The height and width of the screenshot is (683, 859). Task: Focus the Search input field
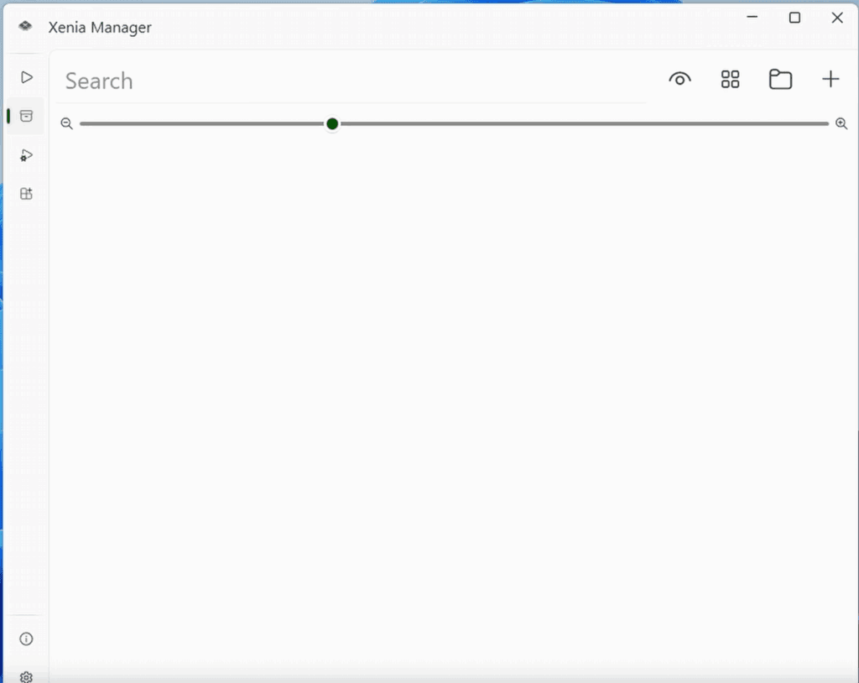(351, 81)
